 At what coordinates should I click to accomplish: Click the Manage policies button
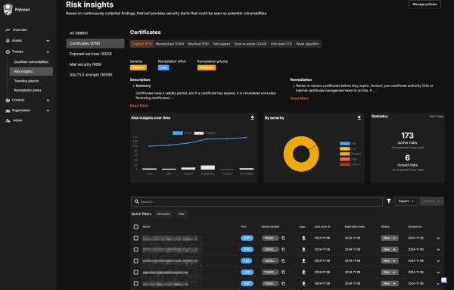pos(424,5)
